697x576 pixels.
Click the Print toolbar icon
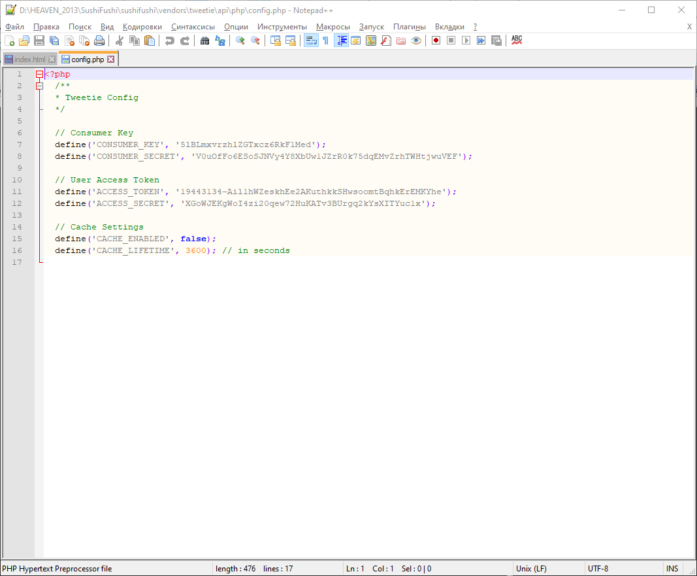99,41
